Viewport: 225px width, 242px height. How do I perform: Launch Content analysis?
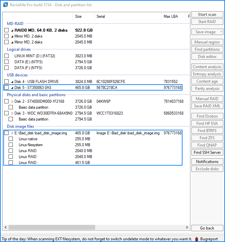[x=207, y=67]
